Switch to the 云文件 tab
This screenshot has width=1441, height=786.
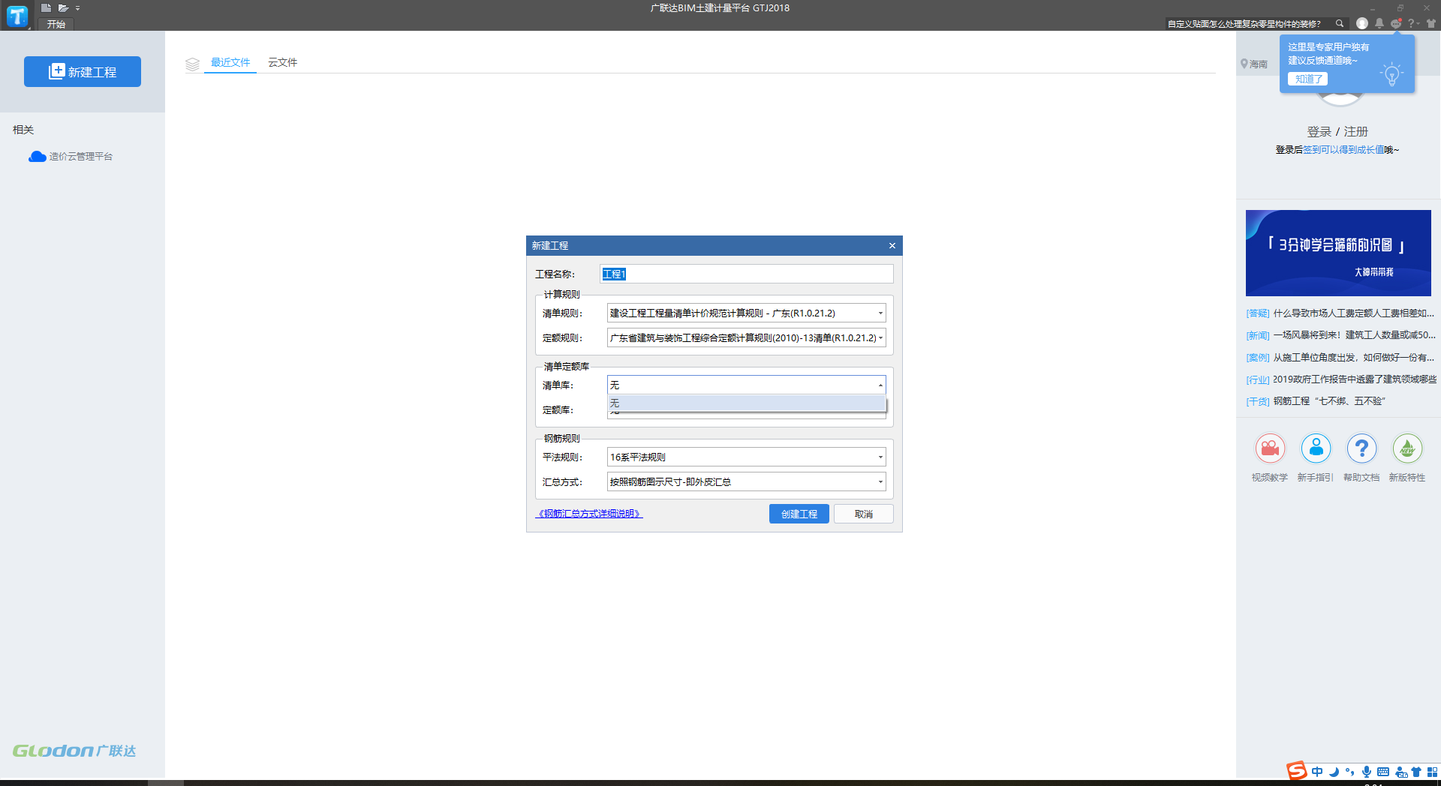point(283,62)
